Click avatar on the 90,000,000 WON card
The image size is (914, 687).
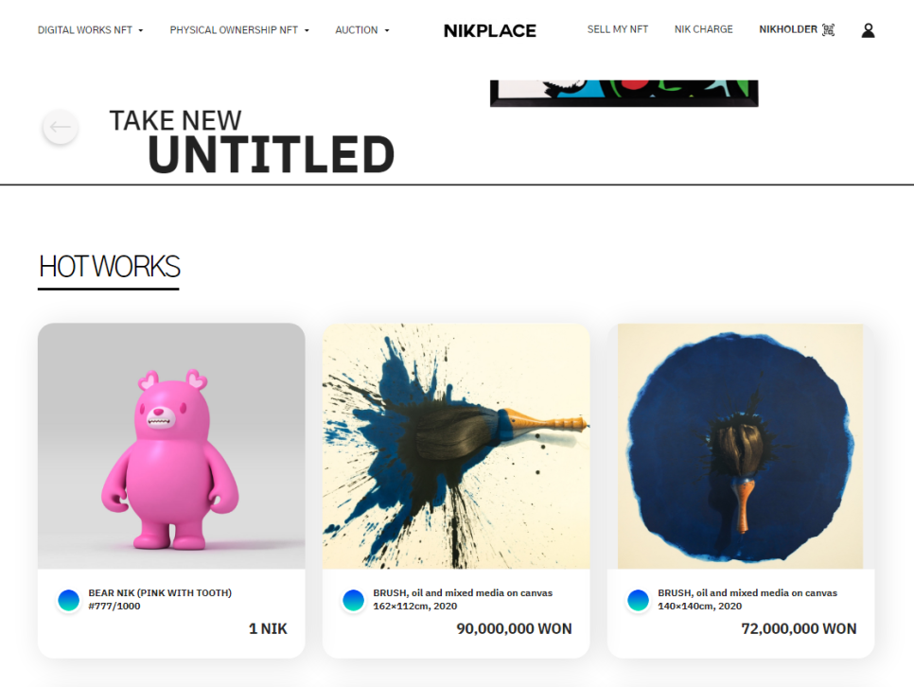point(353,600)
